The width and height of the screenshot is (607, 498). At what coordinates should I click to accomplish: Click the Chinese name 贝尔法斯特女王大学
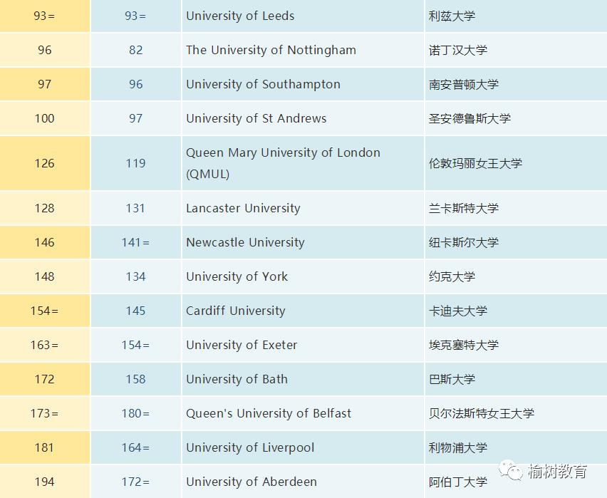click(481, 413)
